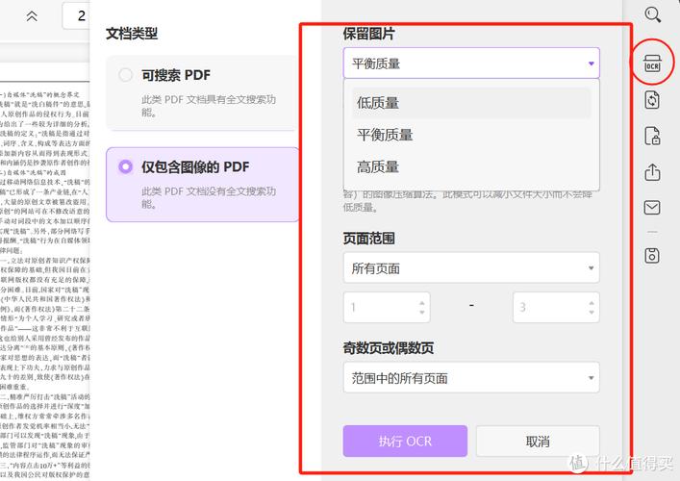Open the convert PDF icon
680x481 pixels.
tap(653, 99)
